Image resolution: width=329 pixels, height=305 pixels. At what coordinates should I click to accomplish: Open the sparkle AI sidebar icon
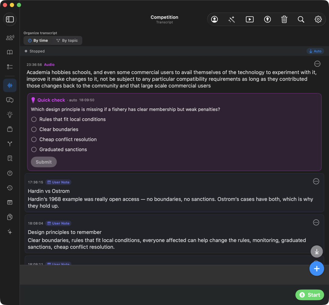[x=10, y=232]
